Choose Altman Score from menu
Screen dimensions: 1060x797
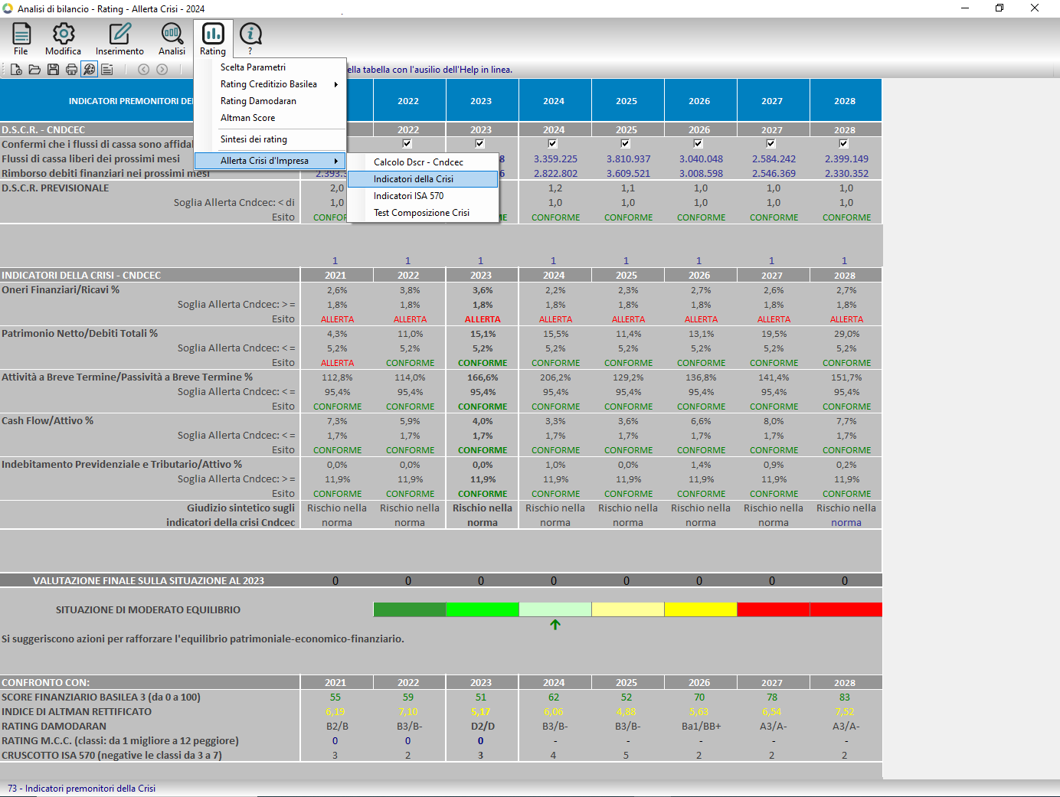coord(270,118)
